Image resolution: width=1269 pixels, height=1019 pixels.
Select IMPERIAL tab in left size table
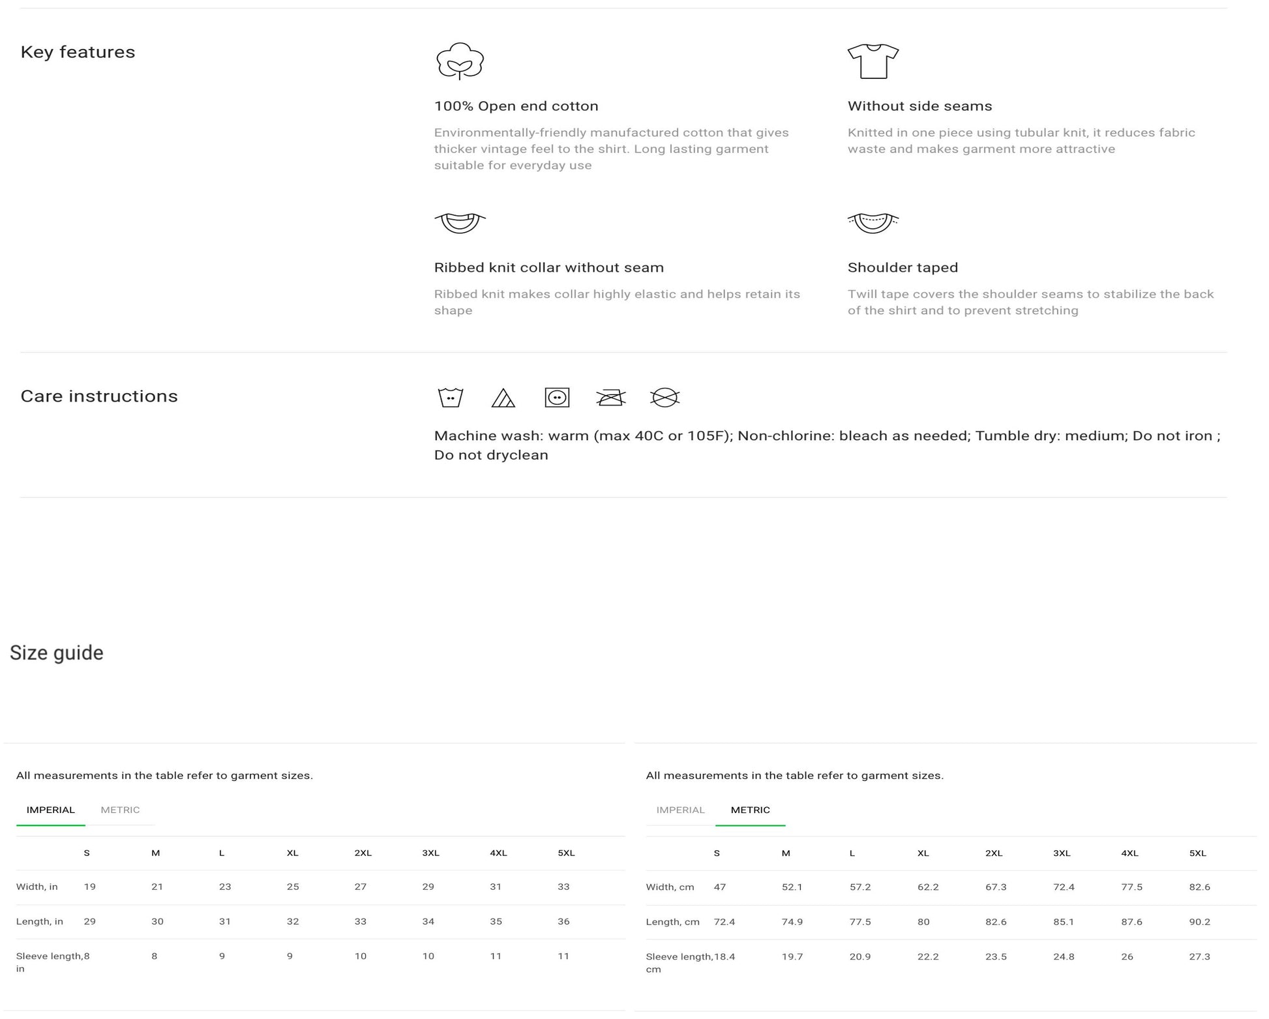[51, 810]
